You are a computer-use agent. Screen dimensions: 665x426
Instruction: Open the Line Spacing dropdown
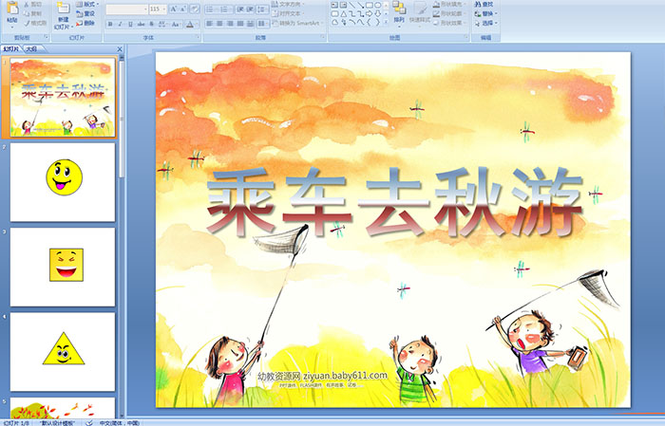pos(262,9)
